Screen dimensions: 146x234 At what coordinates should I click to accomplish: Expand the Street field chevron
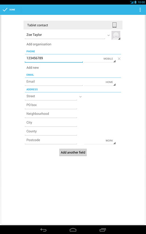pos(80,97)
